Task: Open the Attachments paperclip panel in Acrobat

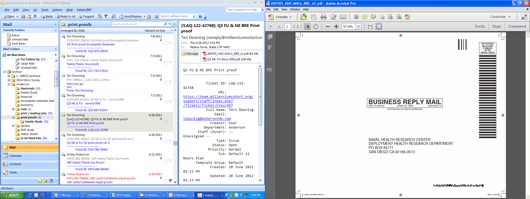Action: (x=270, y=59)
